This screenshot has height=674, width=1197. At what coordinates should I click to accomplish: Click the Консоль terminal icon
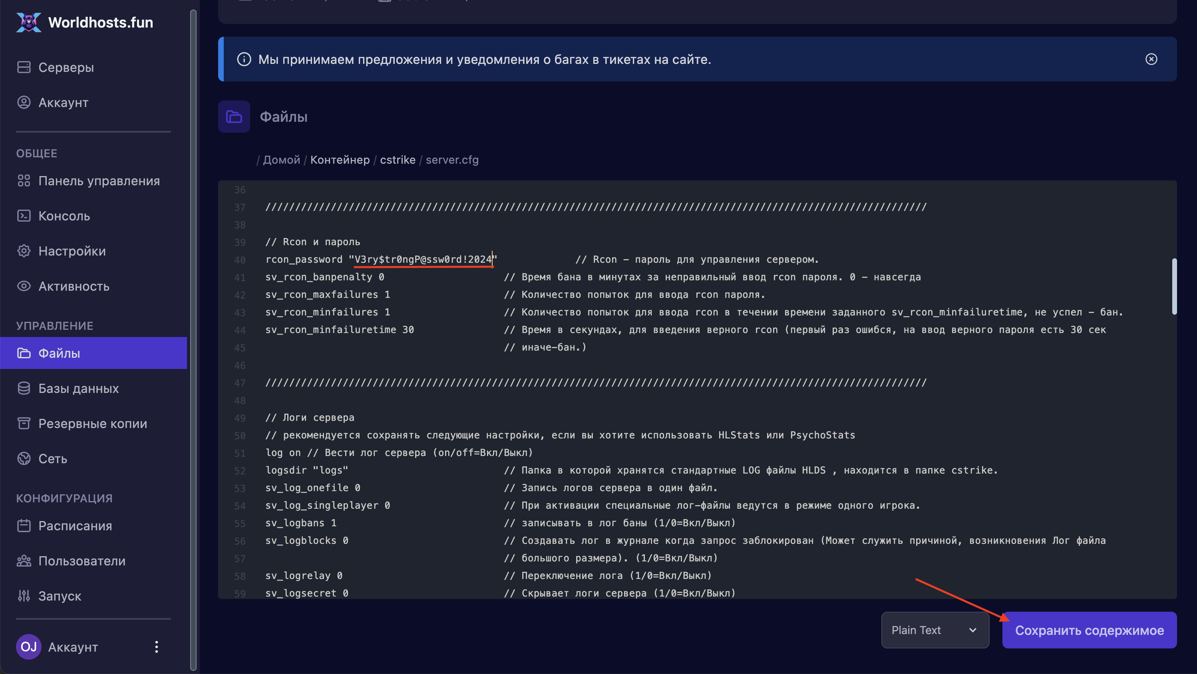tap(24, 216)
